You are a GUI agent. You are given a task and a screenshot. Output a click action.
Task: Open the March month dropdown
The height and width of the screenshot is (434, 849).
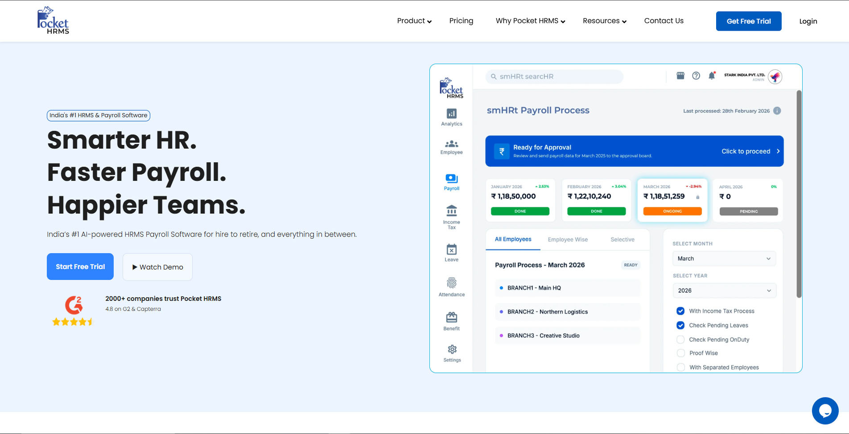coord(724,258)
